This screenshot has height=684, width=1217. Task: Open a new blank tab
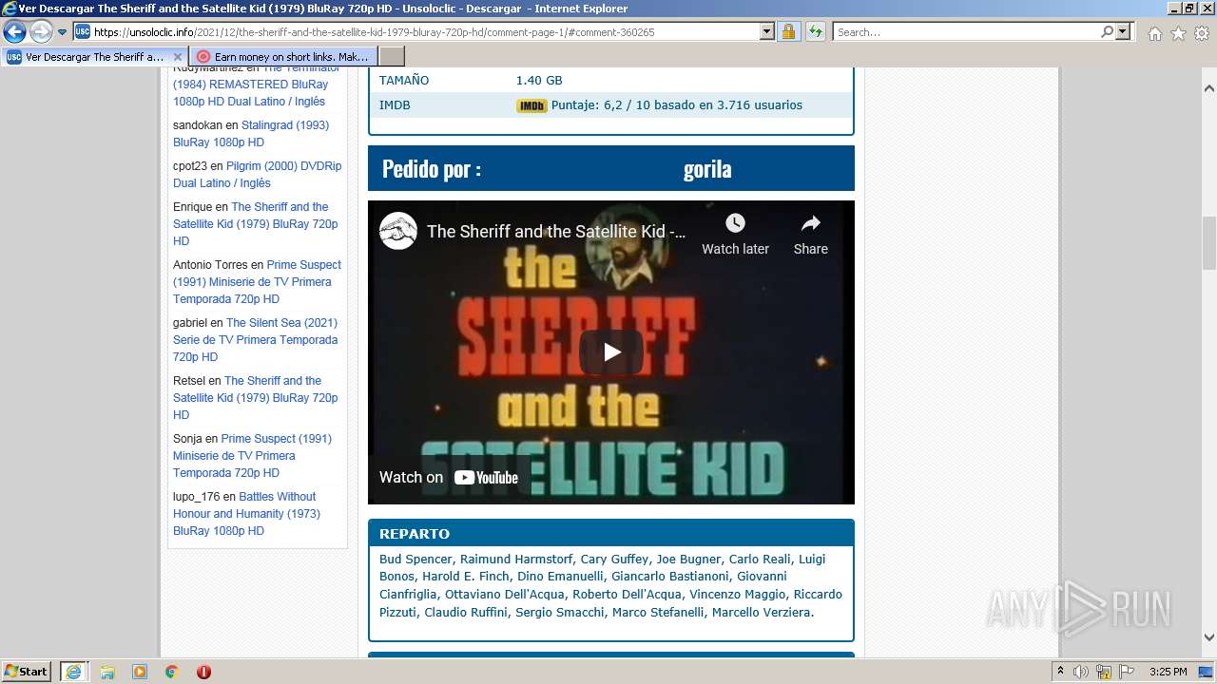pos(392,57)
